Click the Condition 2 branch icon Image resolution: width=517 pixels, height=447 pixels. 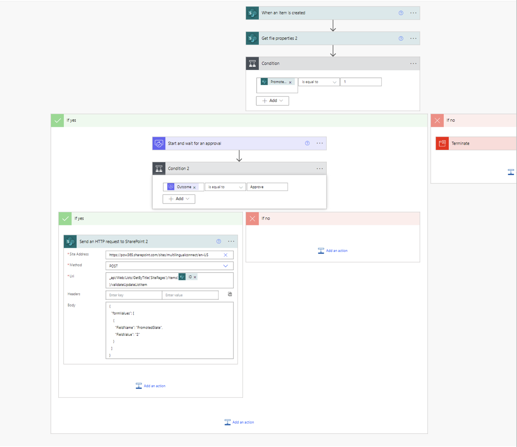pyautogui.click(x=159, y=168)
